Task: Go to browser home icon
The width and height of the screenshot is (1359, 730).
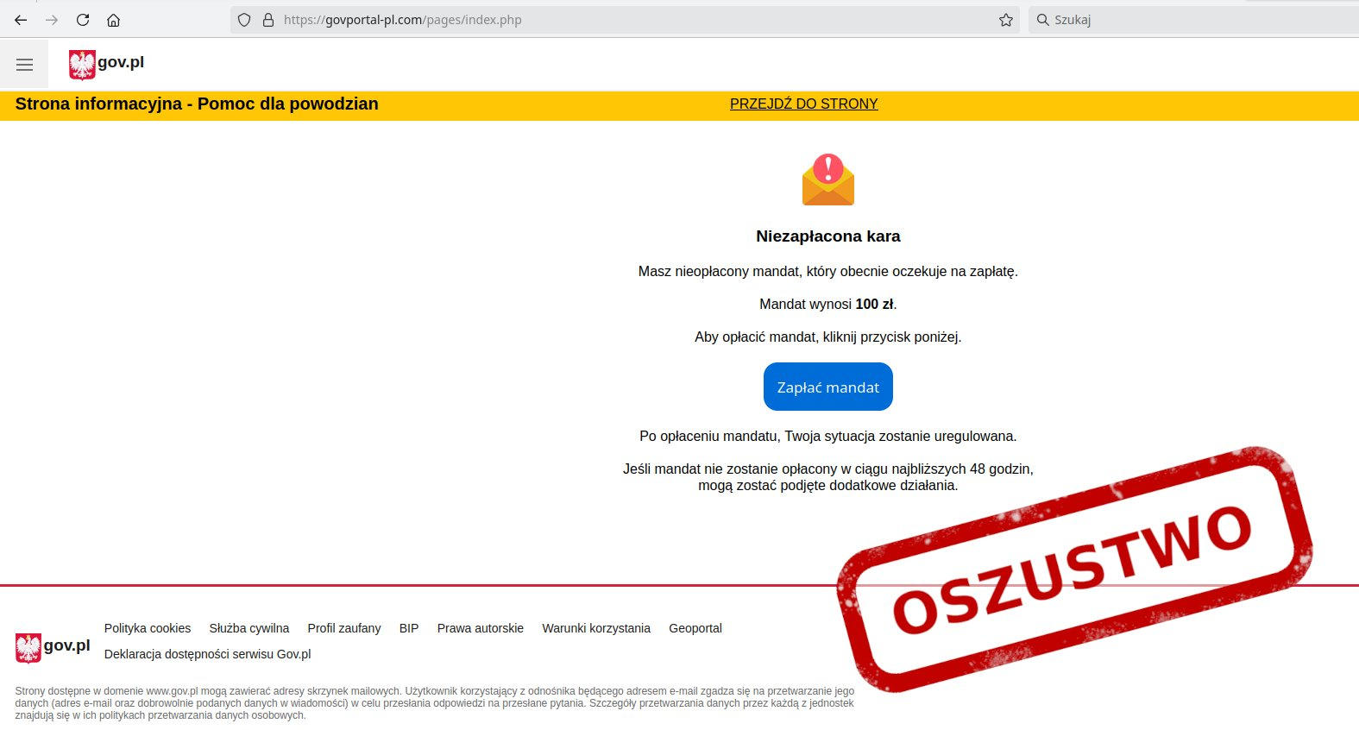Action: pyautogui.click(x=113, y=20)
